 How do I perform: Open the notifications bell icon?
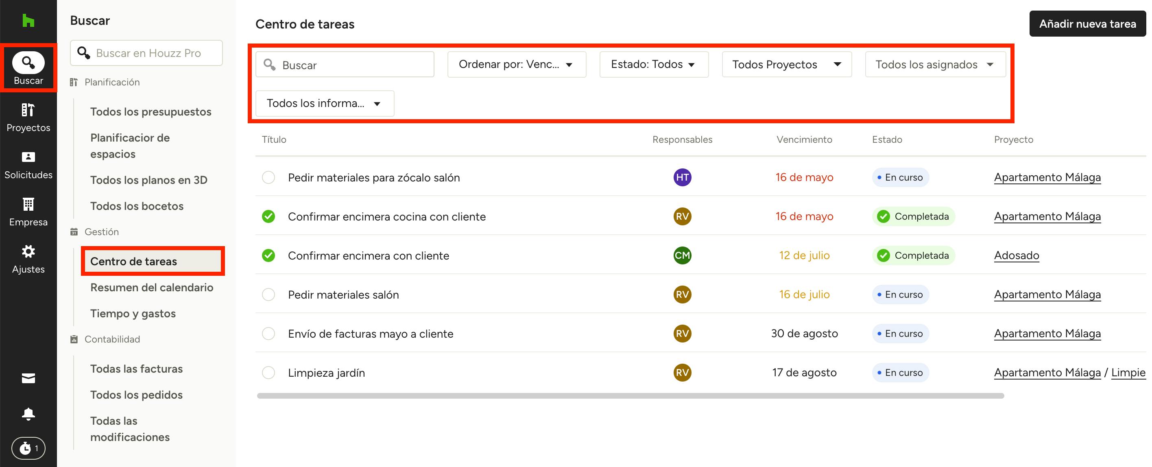click(28, 414)
